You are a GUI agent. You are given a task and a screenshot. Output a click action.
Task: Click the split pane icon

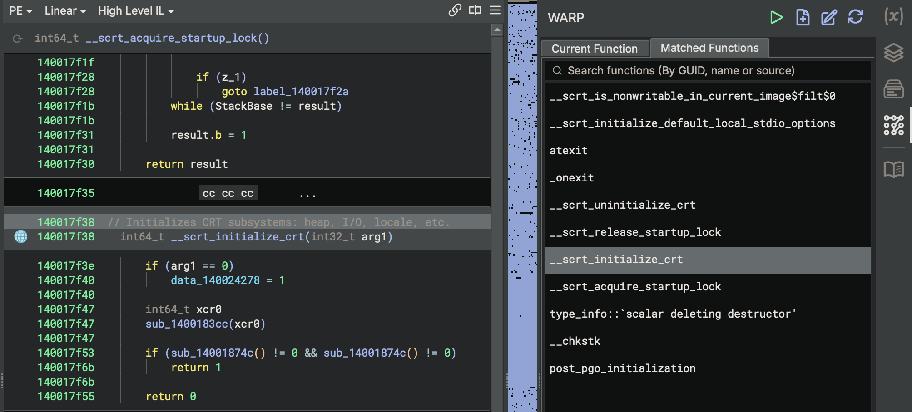(x=475, y=10)
